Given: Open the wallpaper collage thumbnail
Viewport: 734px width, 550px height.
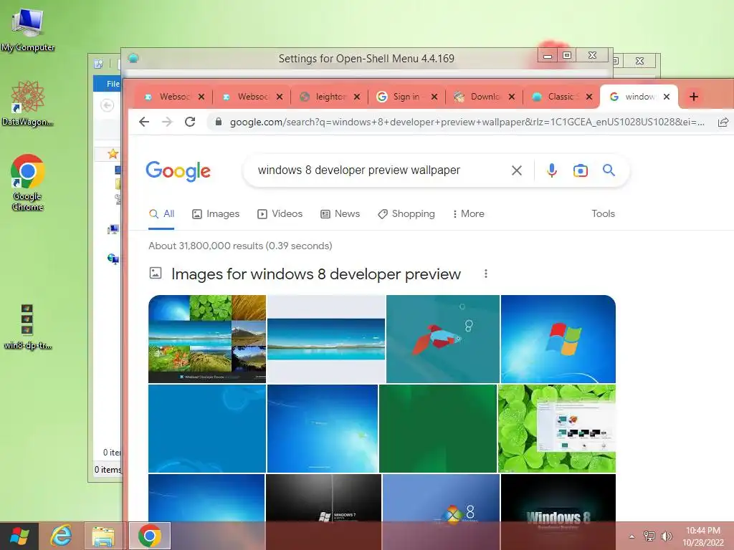Looking at the screenshot, I should [x=207, y=339].
